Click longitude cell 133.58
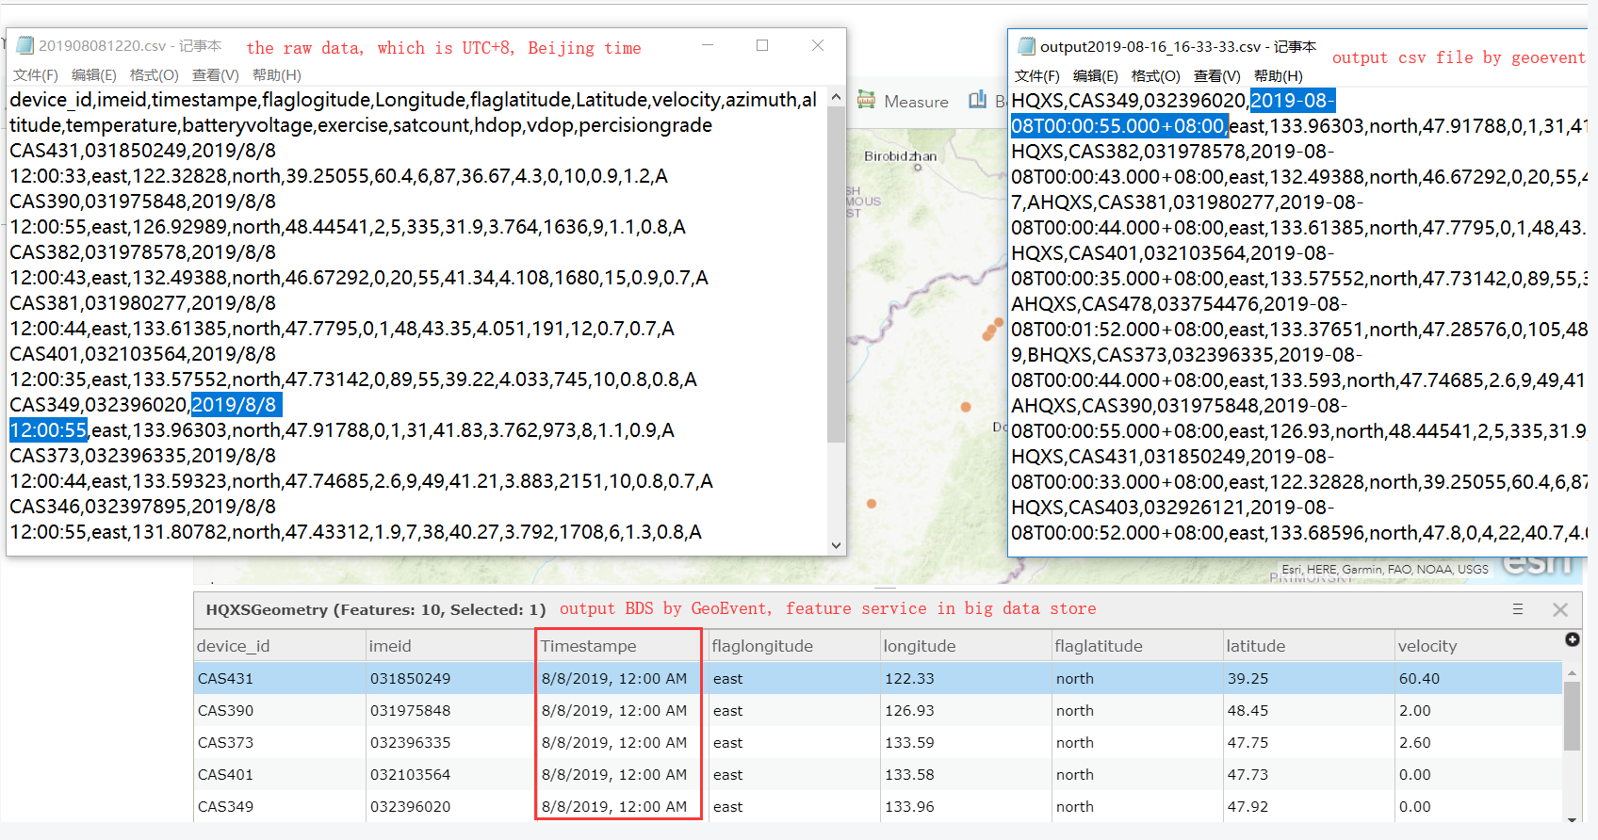The height and width of the screenshot is (840, 1598). 966,774
